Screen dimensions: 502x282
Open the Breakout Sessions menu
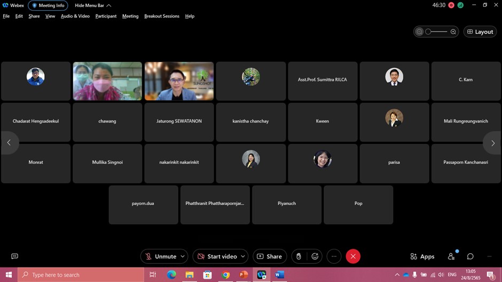(162, 16)
